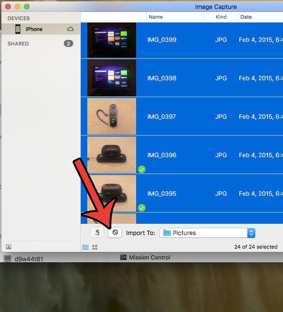Open Mission Control in background window
The width and height of the screenshot is (283, 312).
(x=149, y=258)
